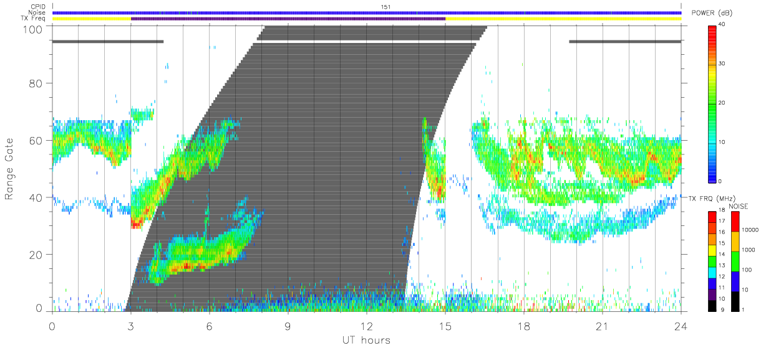Click the '10' label on POWER scale
The height and width of the screenshot is (353, 766).
point(723,142)
